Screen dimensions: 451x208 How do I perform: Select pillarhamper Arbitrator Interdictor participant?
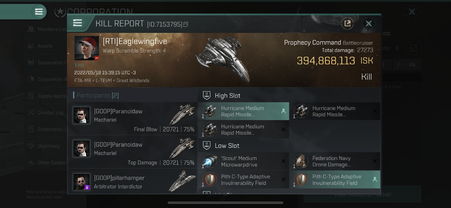[133, 181]
